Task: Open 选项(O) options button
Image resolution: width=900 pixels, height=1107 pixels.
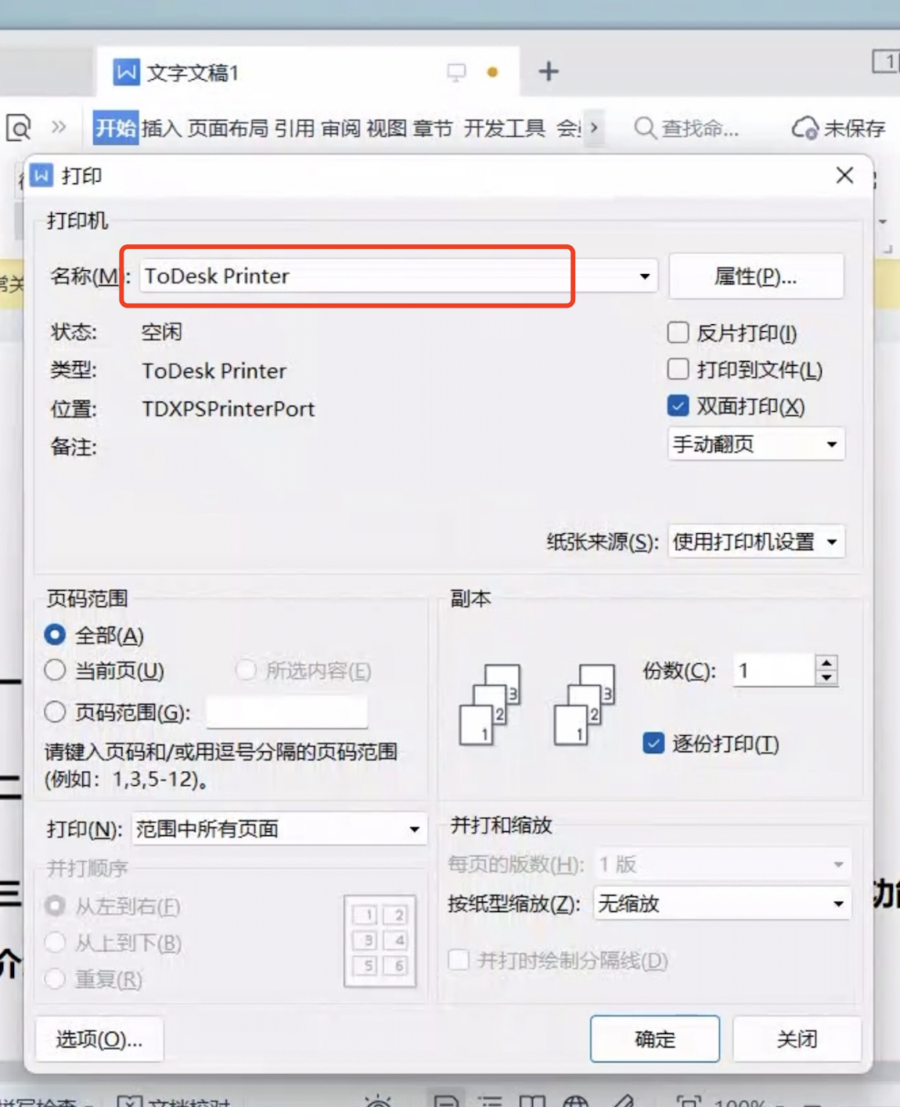Action: 99,1039
